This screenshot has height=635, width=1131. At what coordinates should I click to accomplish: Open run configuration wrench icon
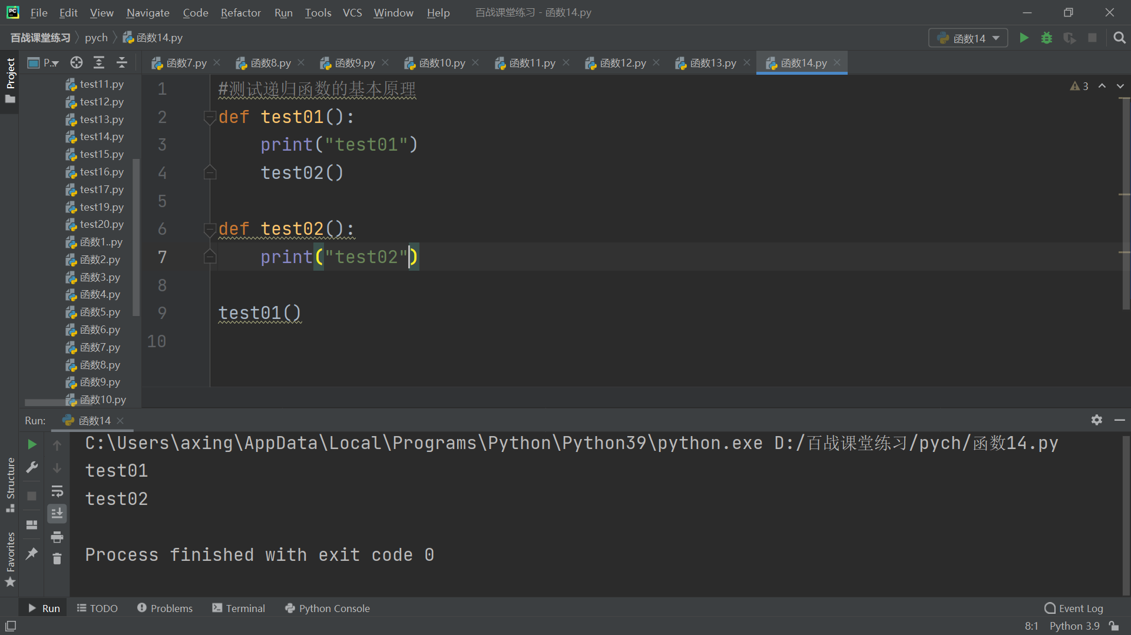(x=32, y=467)
